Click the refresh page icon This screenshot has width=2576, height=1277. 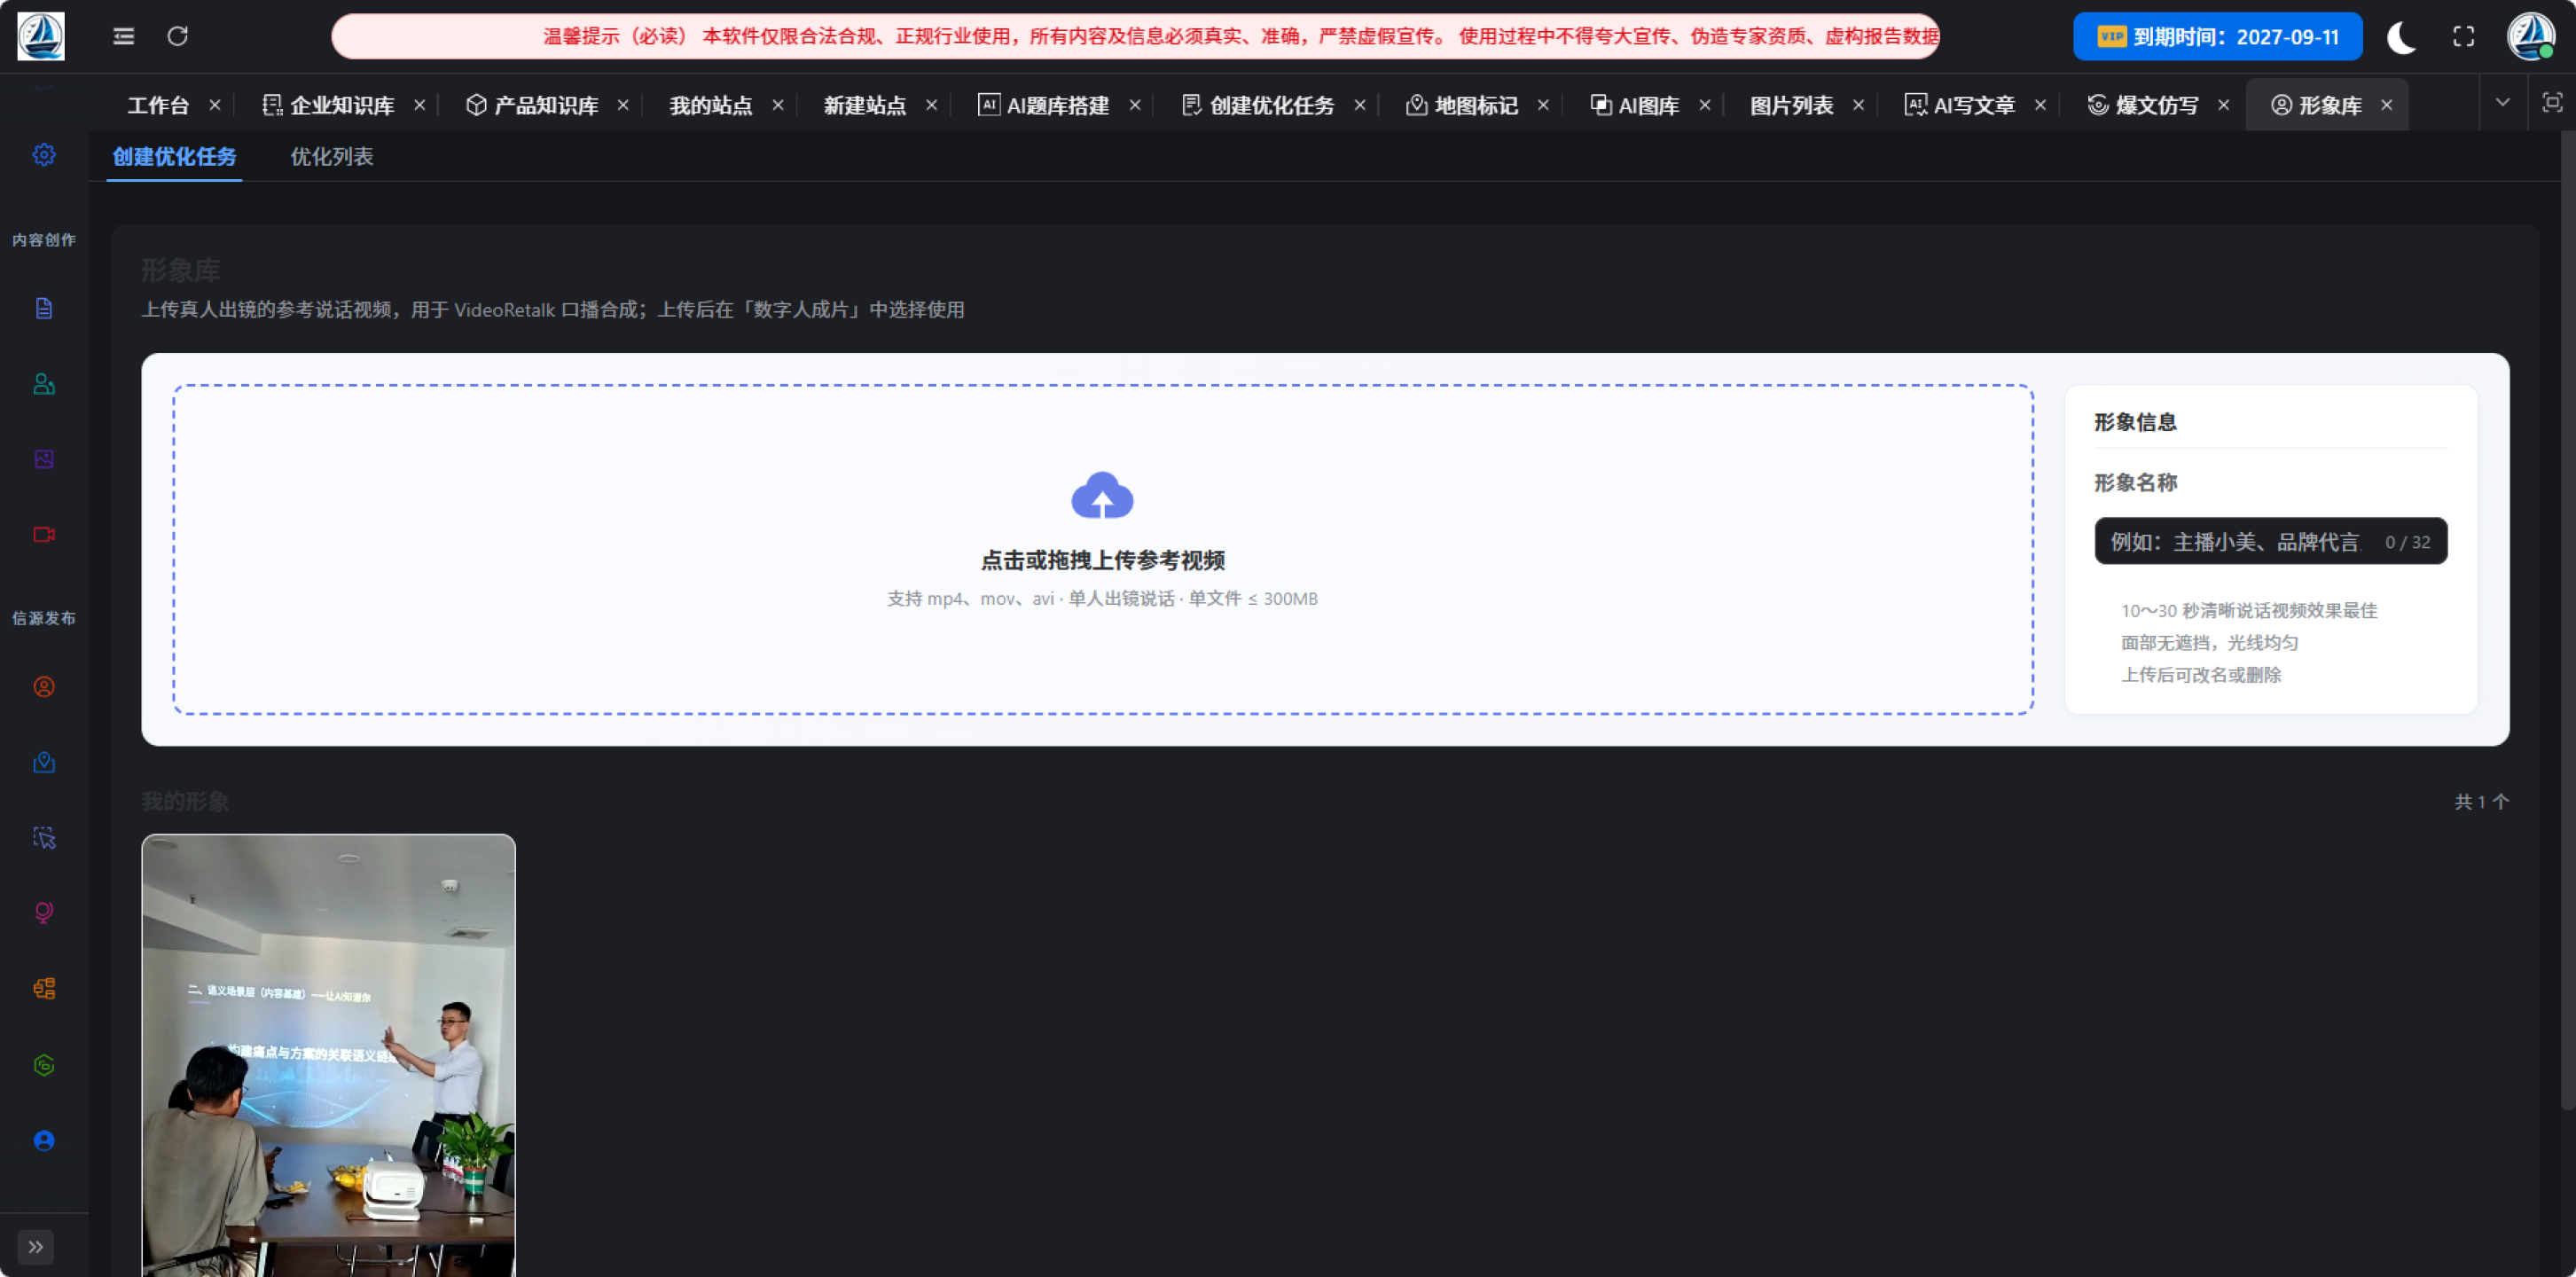pos(178,36)
